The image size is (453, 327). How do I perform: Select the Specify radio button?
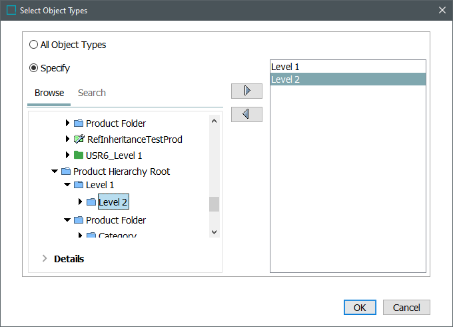(33, 68)
